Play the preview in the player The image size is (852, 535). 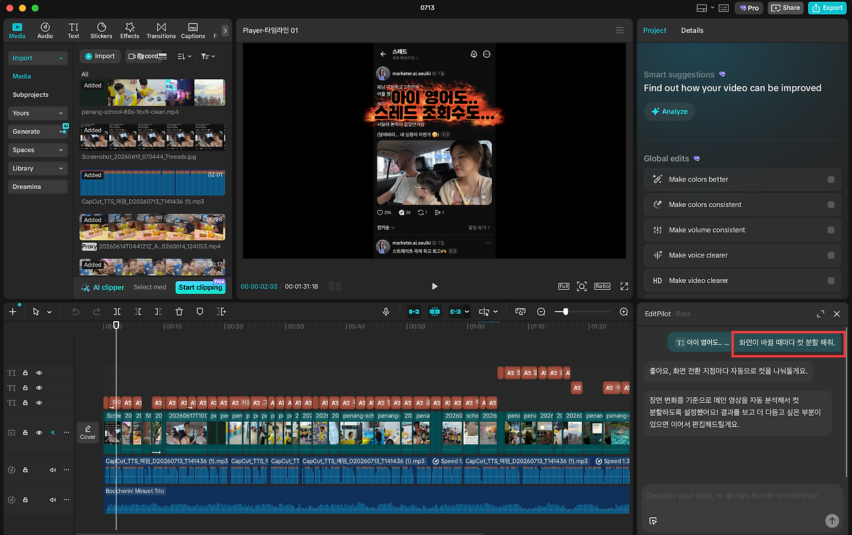tap(435, 286)
